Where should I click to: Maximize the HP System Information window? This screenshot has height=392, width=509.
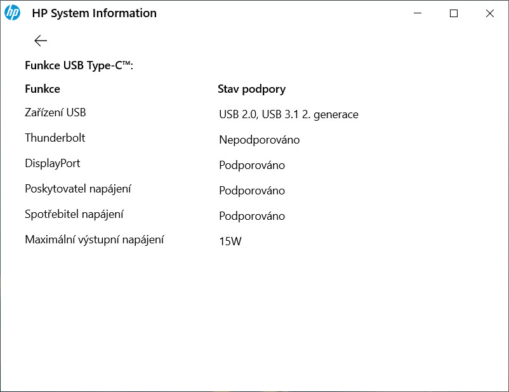[454, 13]
